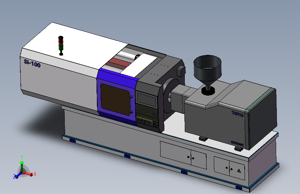Viewport: 300px width, 194px height.
Task: Click the yellow warning triangle label on cabinet door
Action: click(239, 171)
